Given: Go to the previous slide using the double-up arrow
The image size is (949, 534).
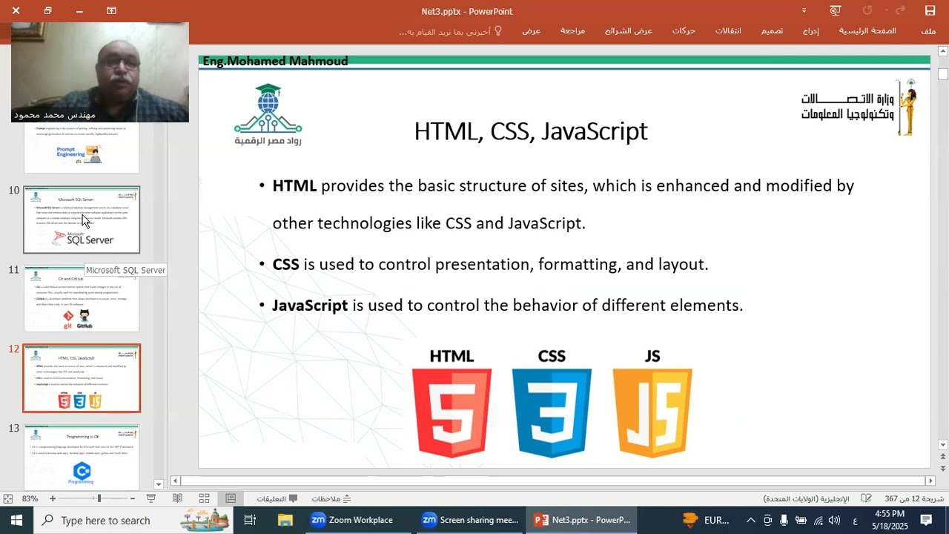Looking at the screenshot, I should [x=943, y=458].
